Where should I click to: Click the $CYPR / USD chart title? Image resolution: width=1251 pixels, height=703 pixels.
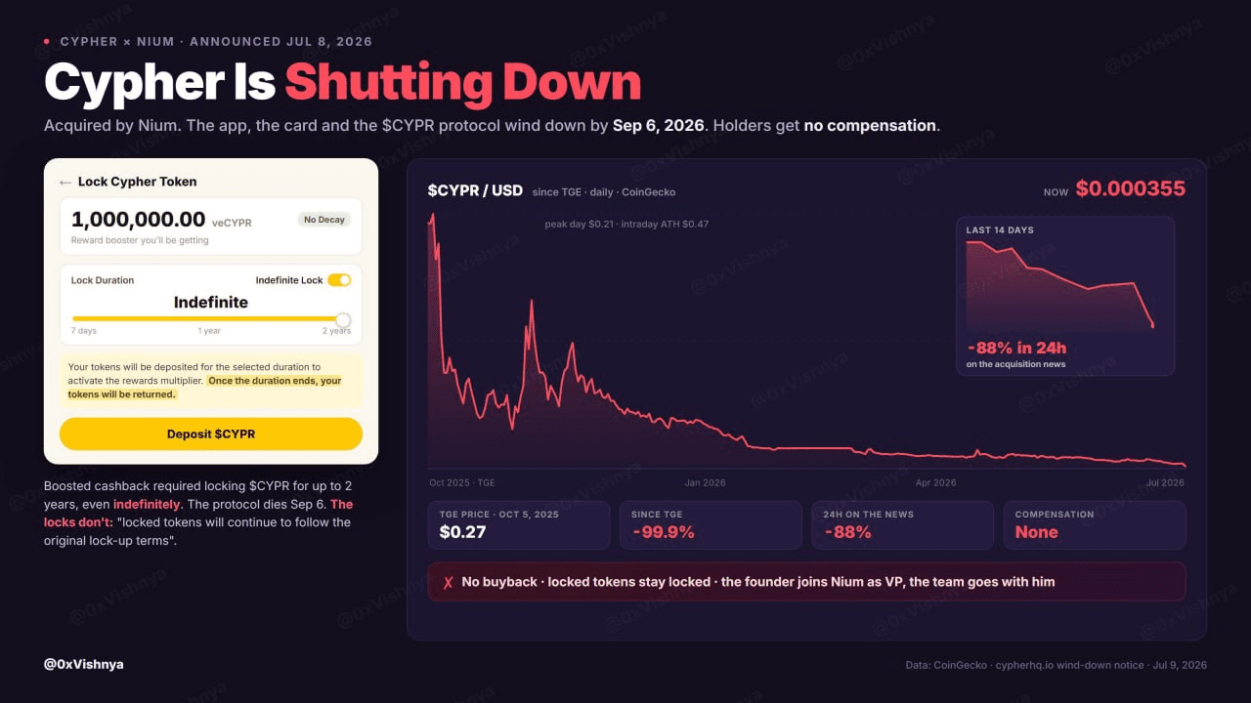click(475, 190)
